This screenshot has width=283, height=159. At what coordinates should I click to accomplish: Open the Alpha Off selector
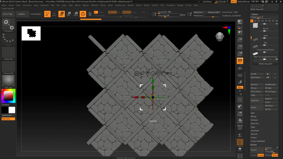click(8, 54)
